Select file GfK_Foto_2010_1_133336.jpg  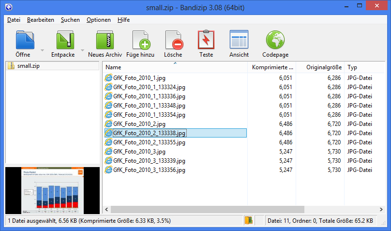coord(149,96)
